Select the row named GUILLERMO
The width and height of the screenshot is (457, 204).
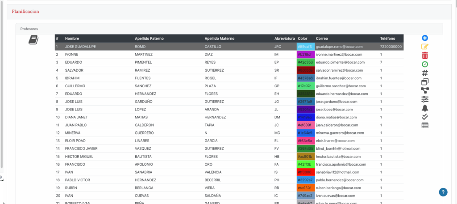tap(229, 86)
